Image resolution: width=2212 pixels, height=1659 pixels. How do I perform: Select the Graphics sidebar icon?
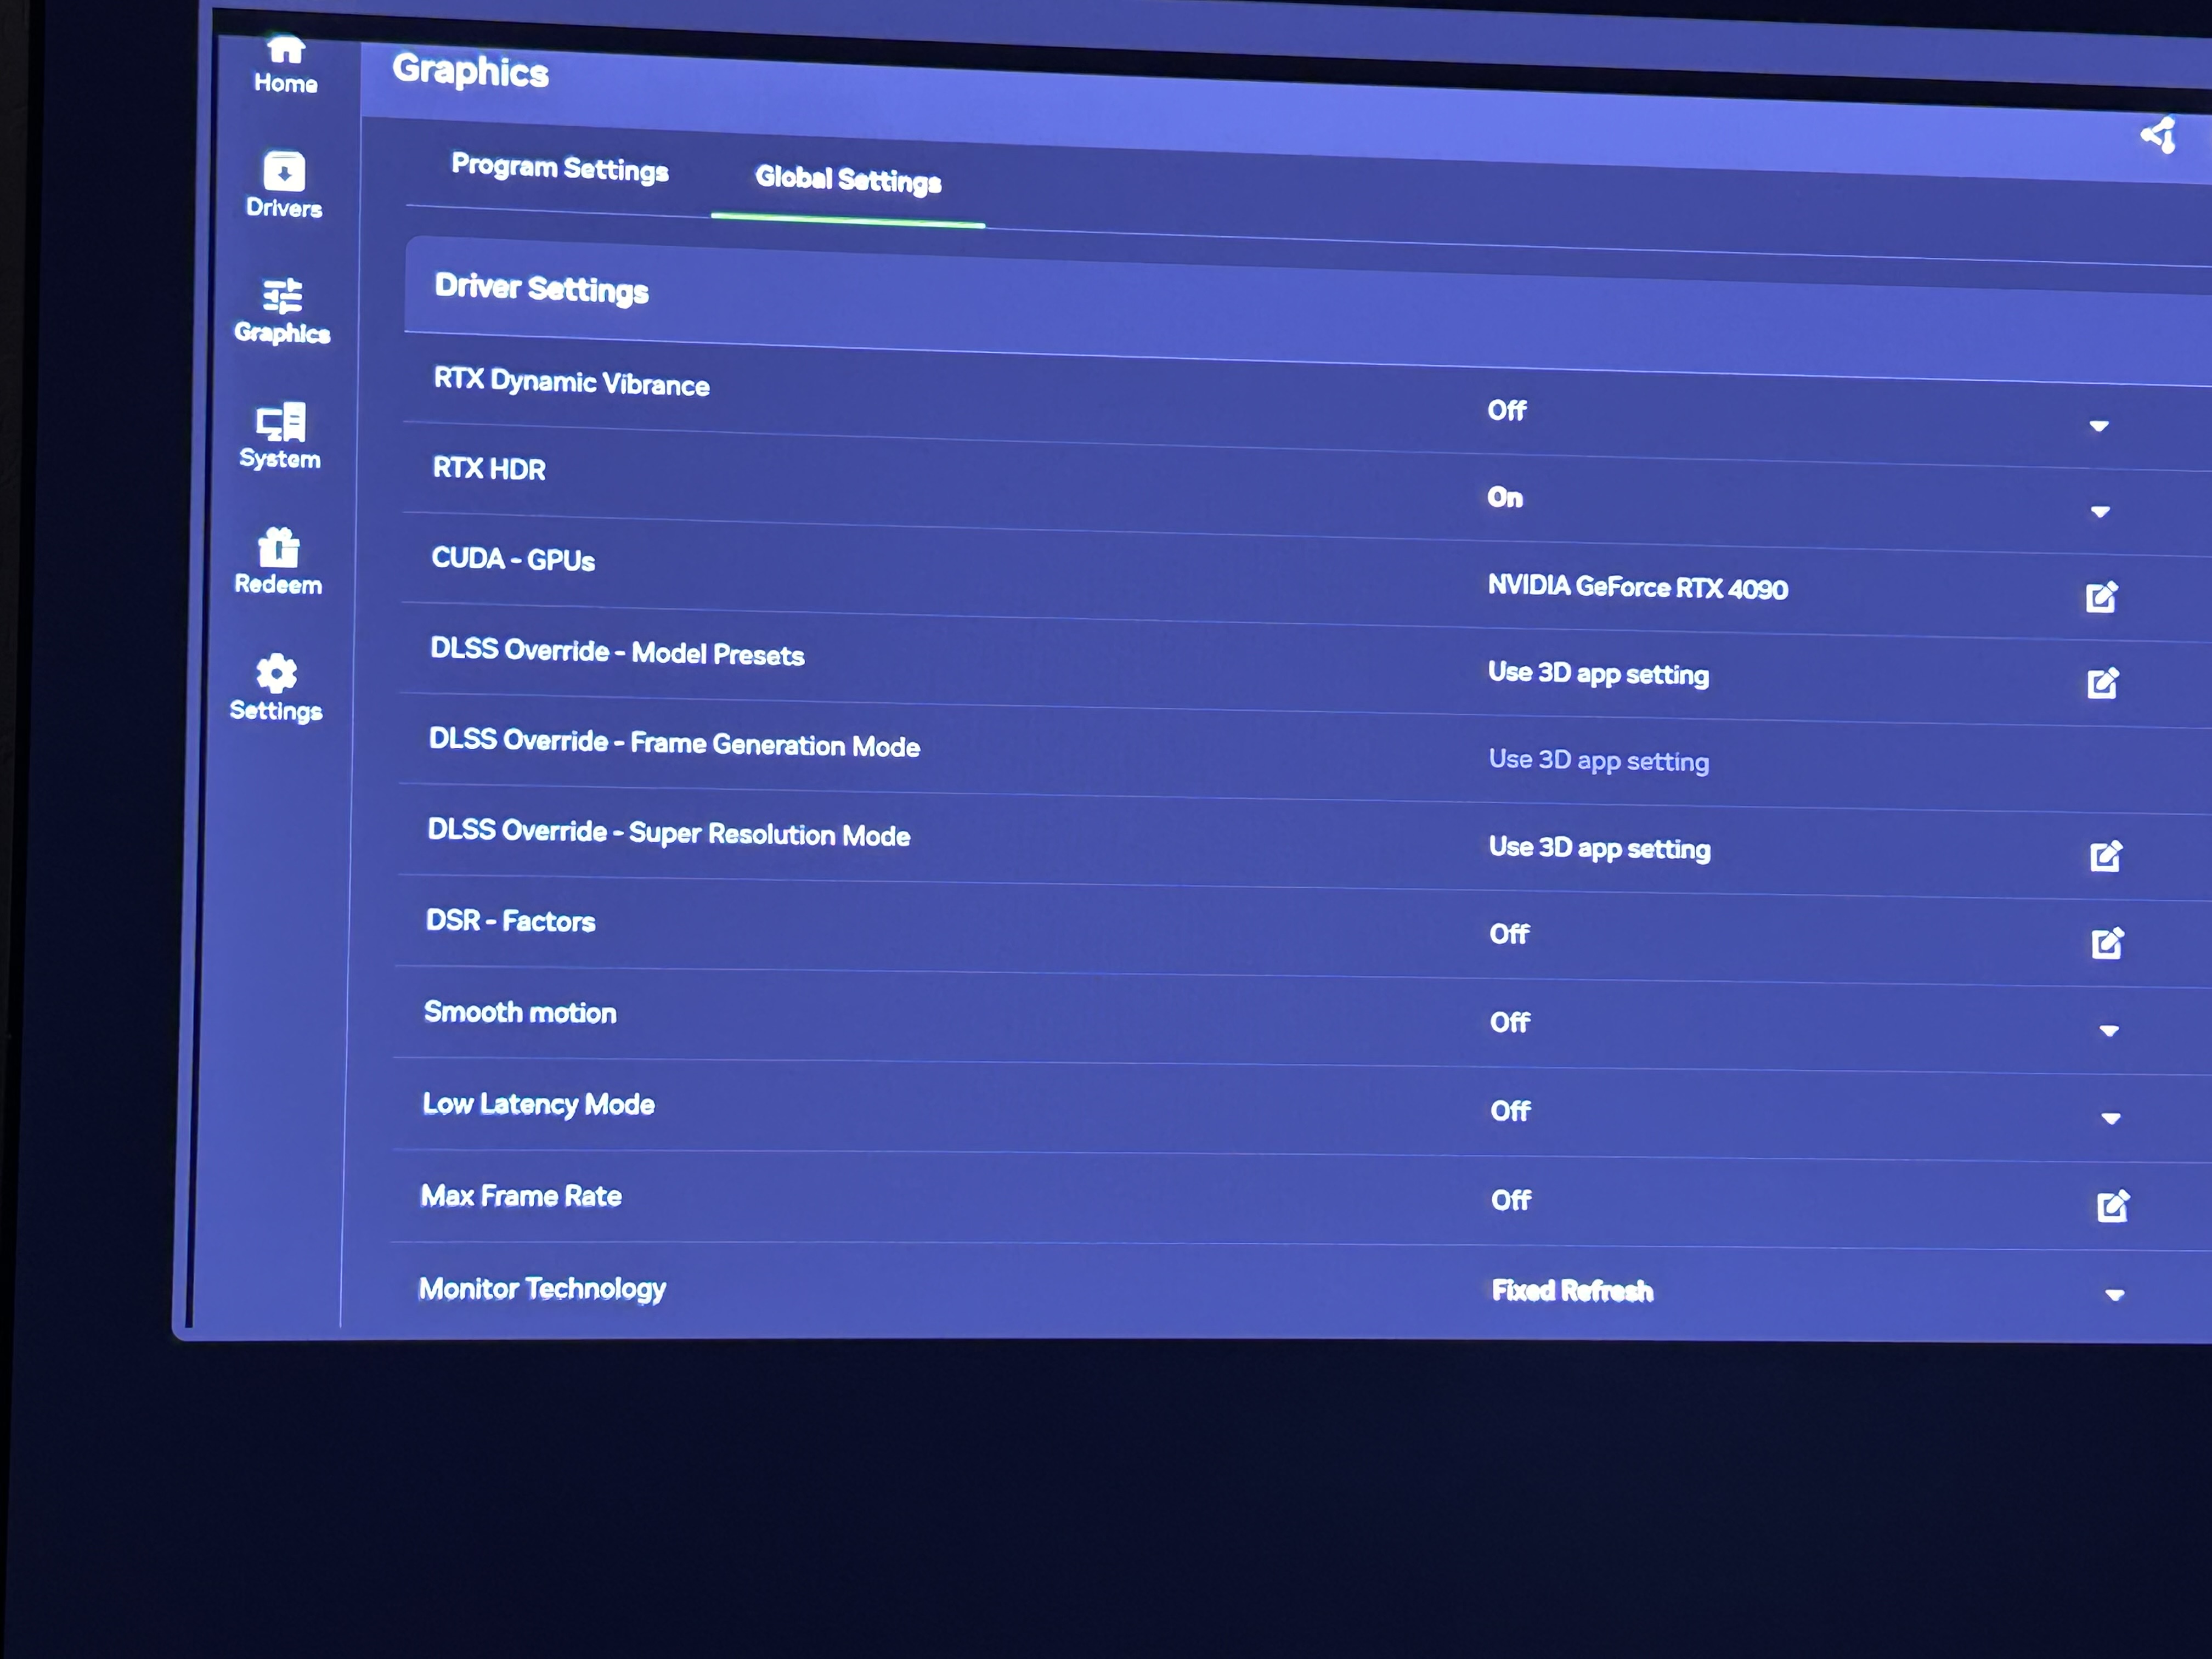[282, 311]
